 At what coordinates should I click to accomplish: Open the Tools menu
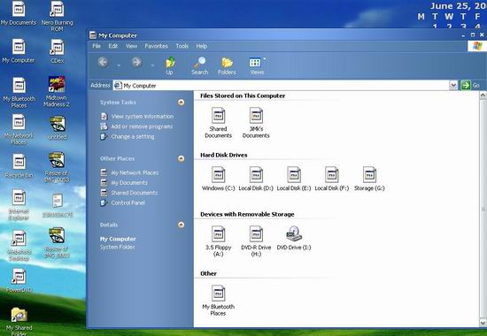click(x=182, y=46)
